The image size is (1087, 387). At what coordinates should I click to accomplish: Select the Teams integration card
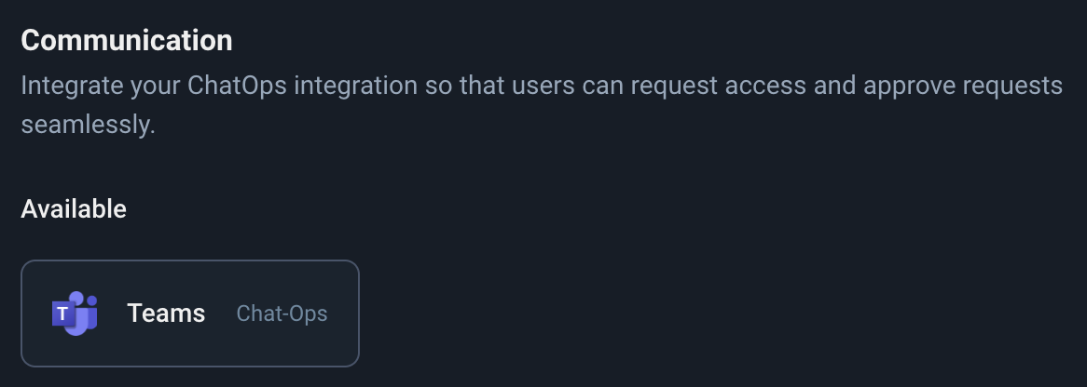click(189, 314)
